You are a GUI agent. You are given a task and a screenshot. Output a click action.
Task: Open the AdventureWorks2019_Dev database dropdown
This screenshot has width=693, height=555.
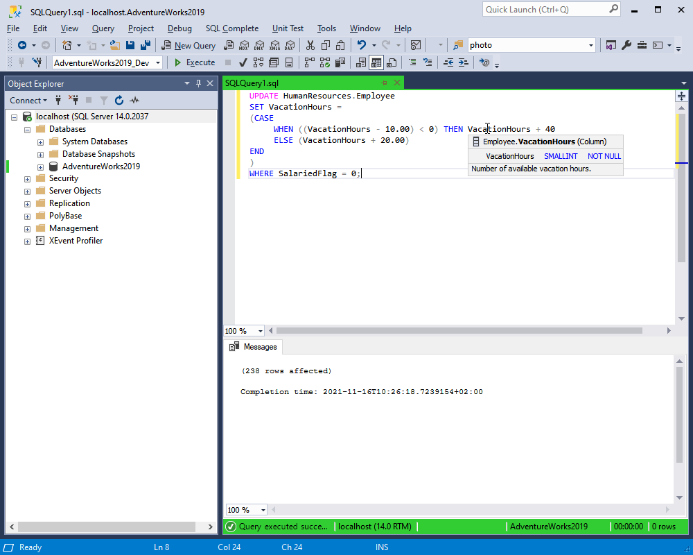click(x=157, y=62)
